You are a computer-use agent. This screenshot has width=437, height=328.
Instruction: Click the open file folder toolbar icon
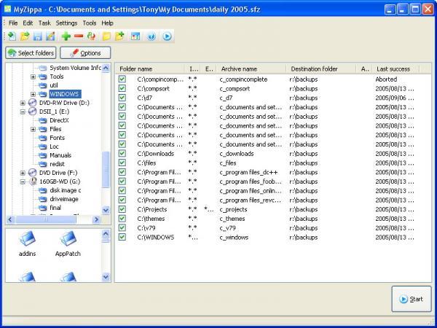click(24, 36)
